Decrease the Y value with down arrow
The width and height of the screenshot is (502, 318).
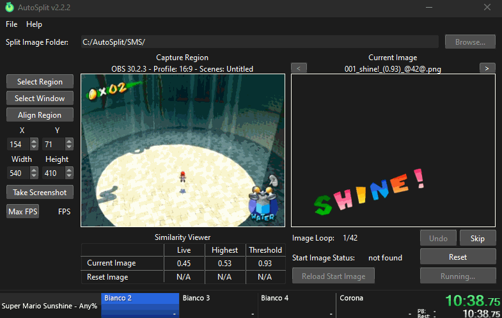[69, 147]
